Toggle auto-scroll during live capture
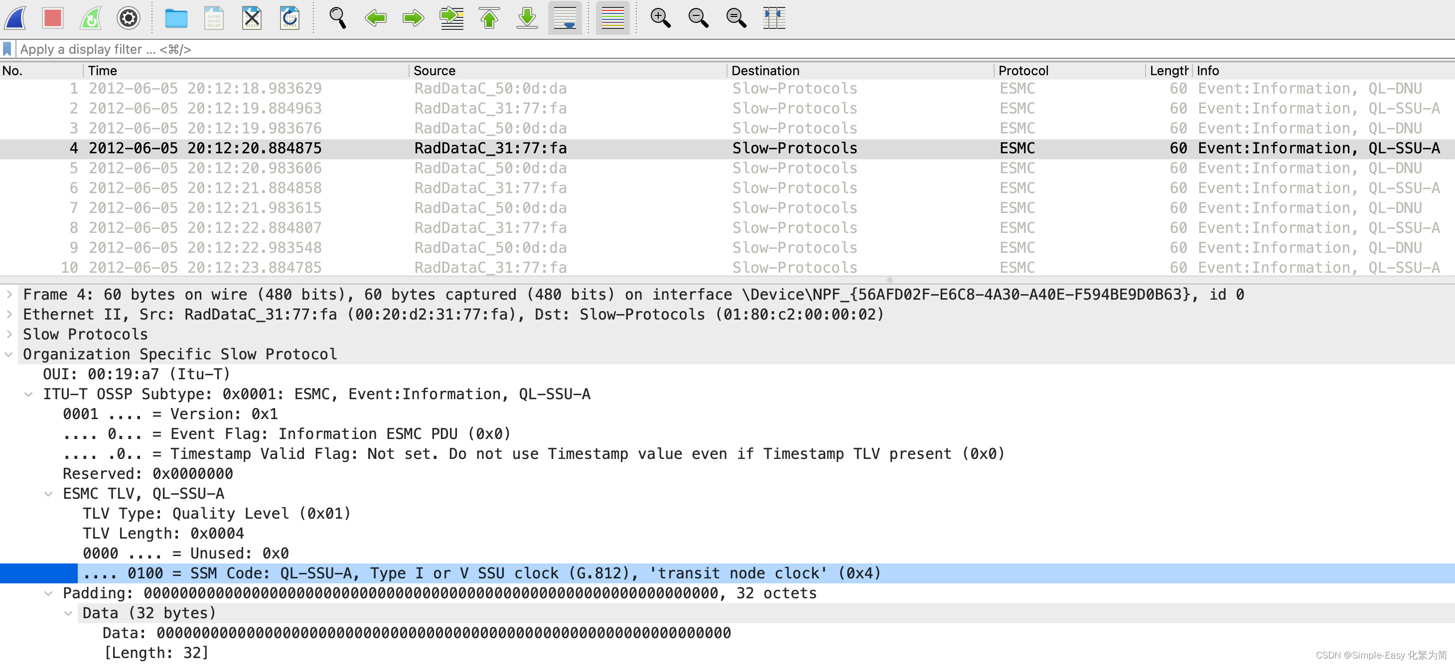 click(x=565, y=18)
